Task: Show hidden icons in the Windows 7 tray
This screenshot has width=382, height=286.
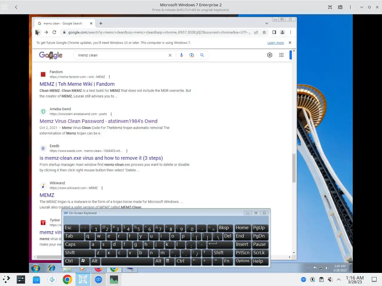Action: point(309,268)
